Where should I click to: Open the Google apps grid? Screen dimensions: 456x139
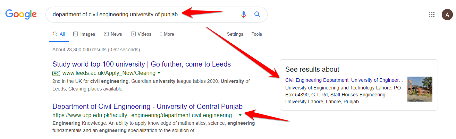pyautogui.click(x=432, y=15)
